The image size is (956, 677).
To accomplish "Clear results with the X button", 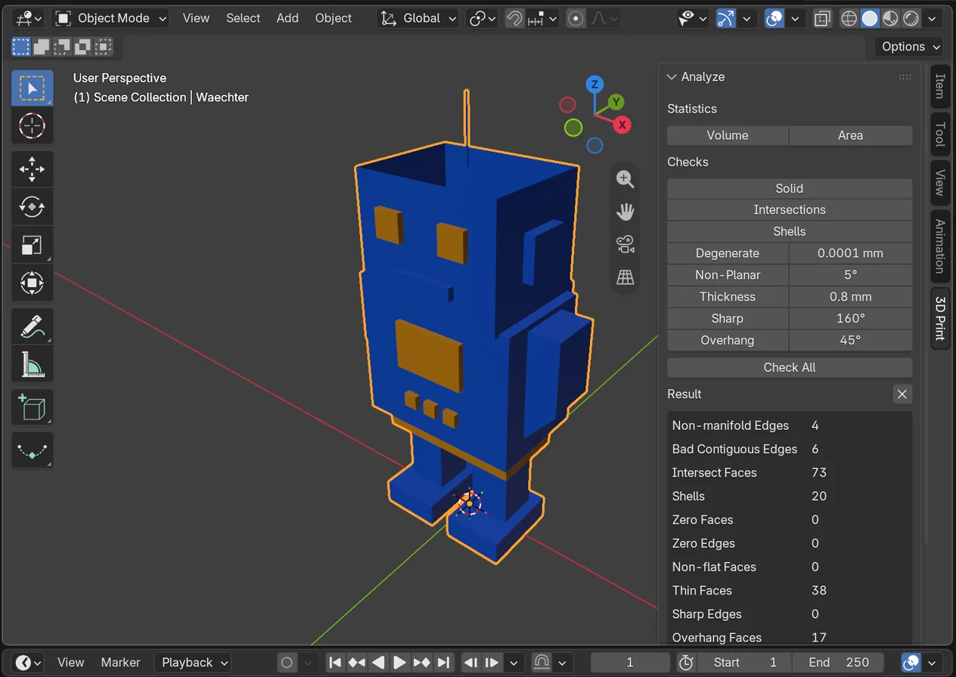I will 902,394.
